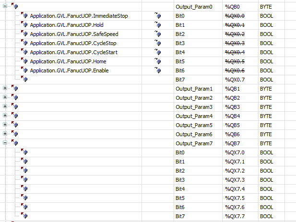Screen dimensions: 296x222
Task: Collapse the Output_Param7 tree node
Action: [x=5, y=143]
